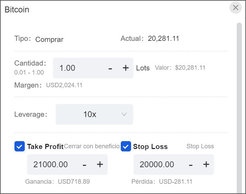The image size is (246, 194).
Task: Increase the Cantidad lot amount
Action: pyautogui.click(x=126, y=68)
